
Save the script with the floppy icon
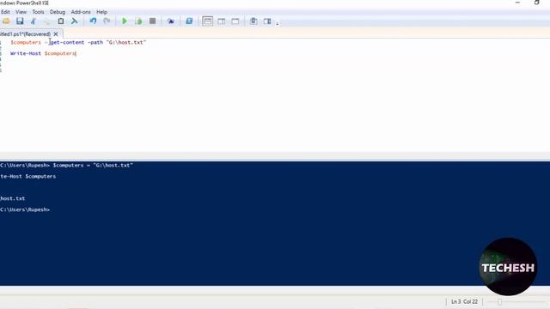20,21
